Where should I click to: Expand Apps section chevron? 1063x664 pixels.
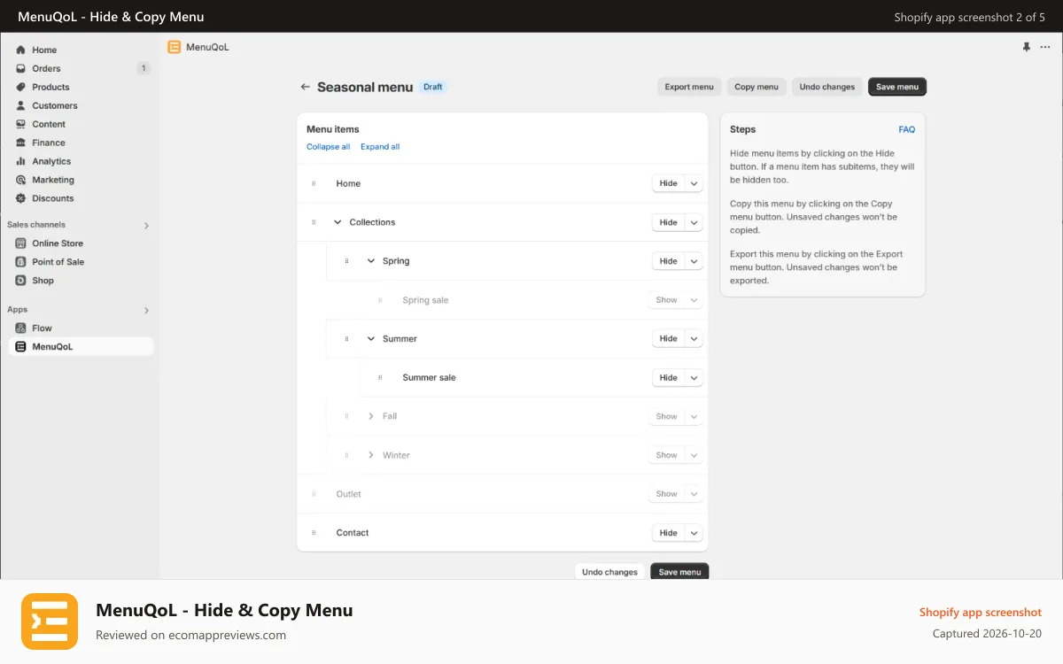146,311
